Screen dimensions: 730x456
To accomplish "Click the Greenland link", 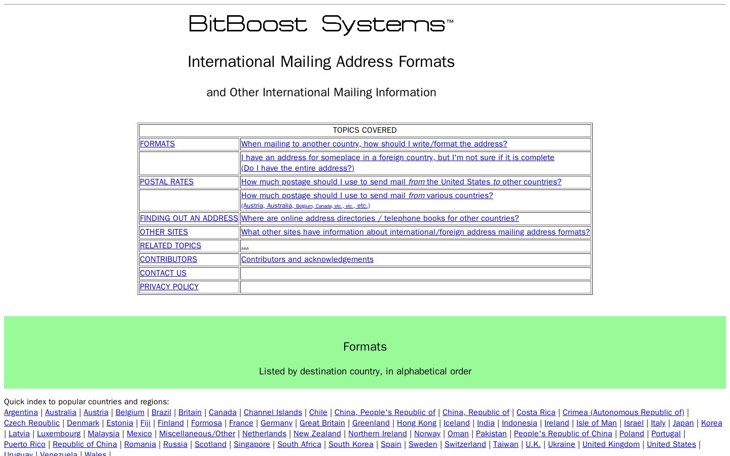I will (x=371, y=423).
